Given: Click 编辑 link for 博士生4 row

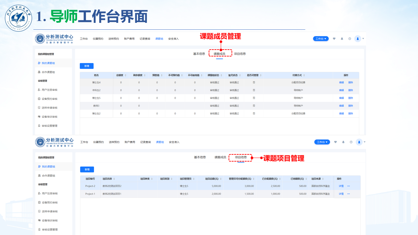Looking at the screenshot, I should (x=341, y=83).
